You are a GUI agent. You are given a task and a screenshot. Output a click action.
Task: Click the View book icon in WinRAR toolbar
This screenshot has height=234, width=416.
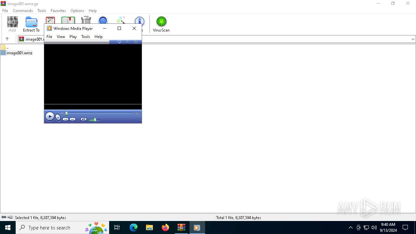(68, 20)
